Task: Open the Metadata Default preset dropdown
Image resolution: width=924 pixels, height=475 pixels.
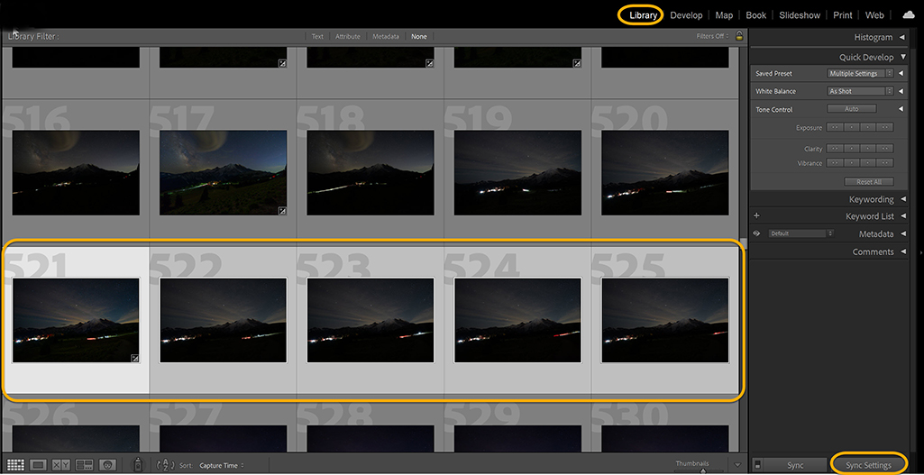Action: tap(800, 233)
